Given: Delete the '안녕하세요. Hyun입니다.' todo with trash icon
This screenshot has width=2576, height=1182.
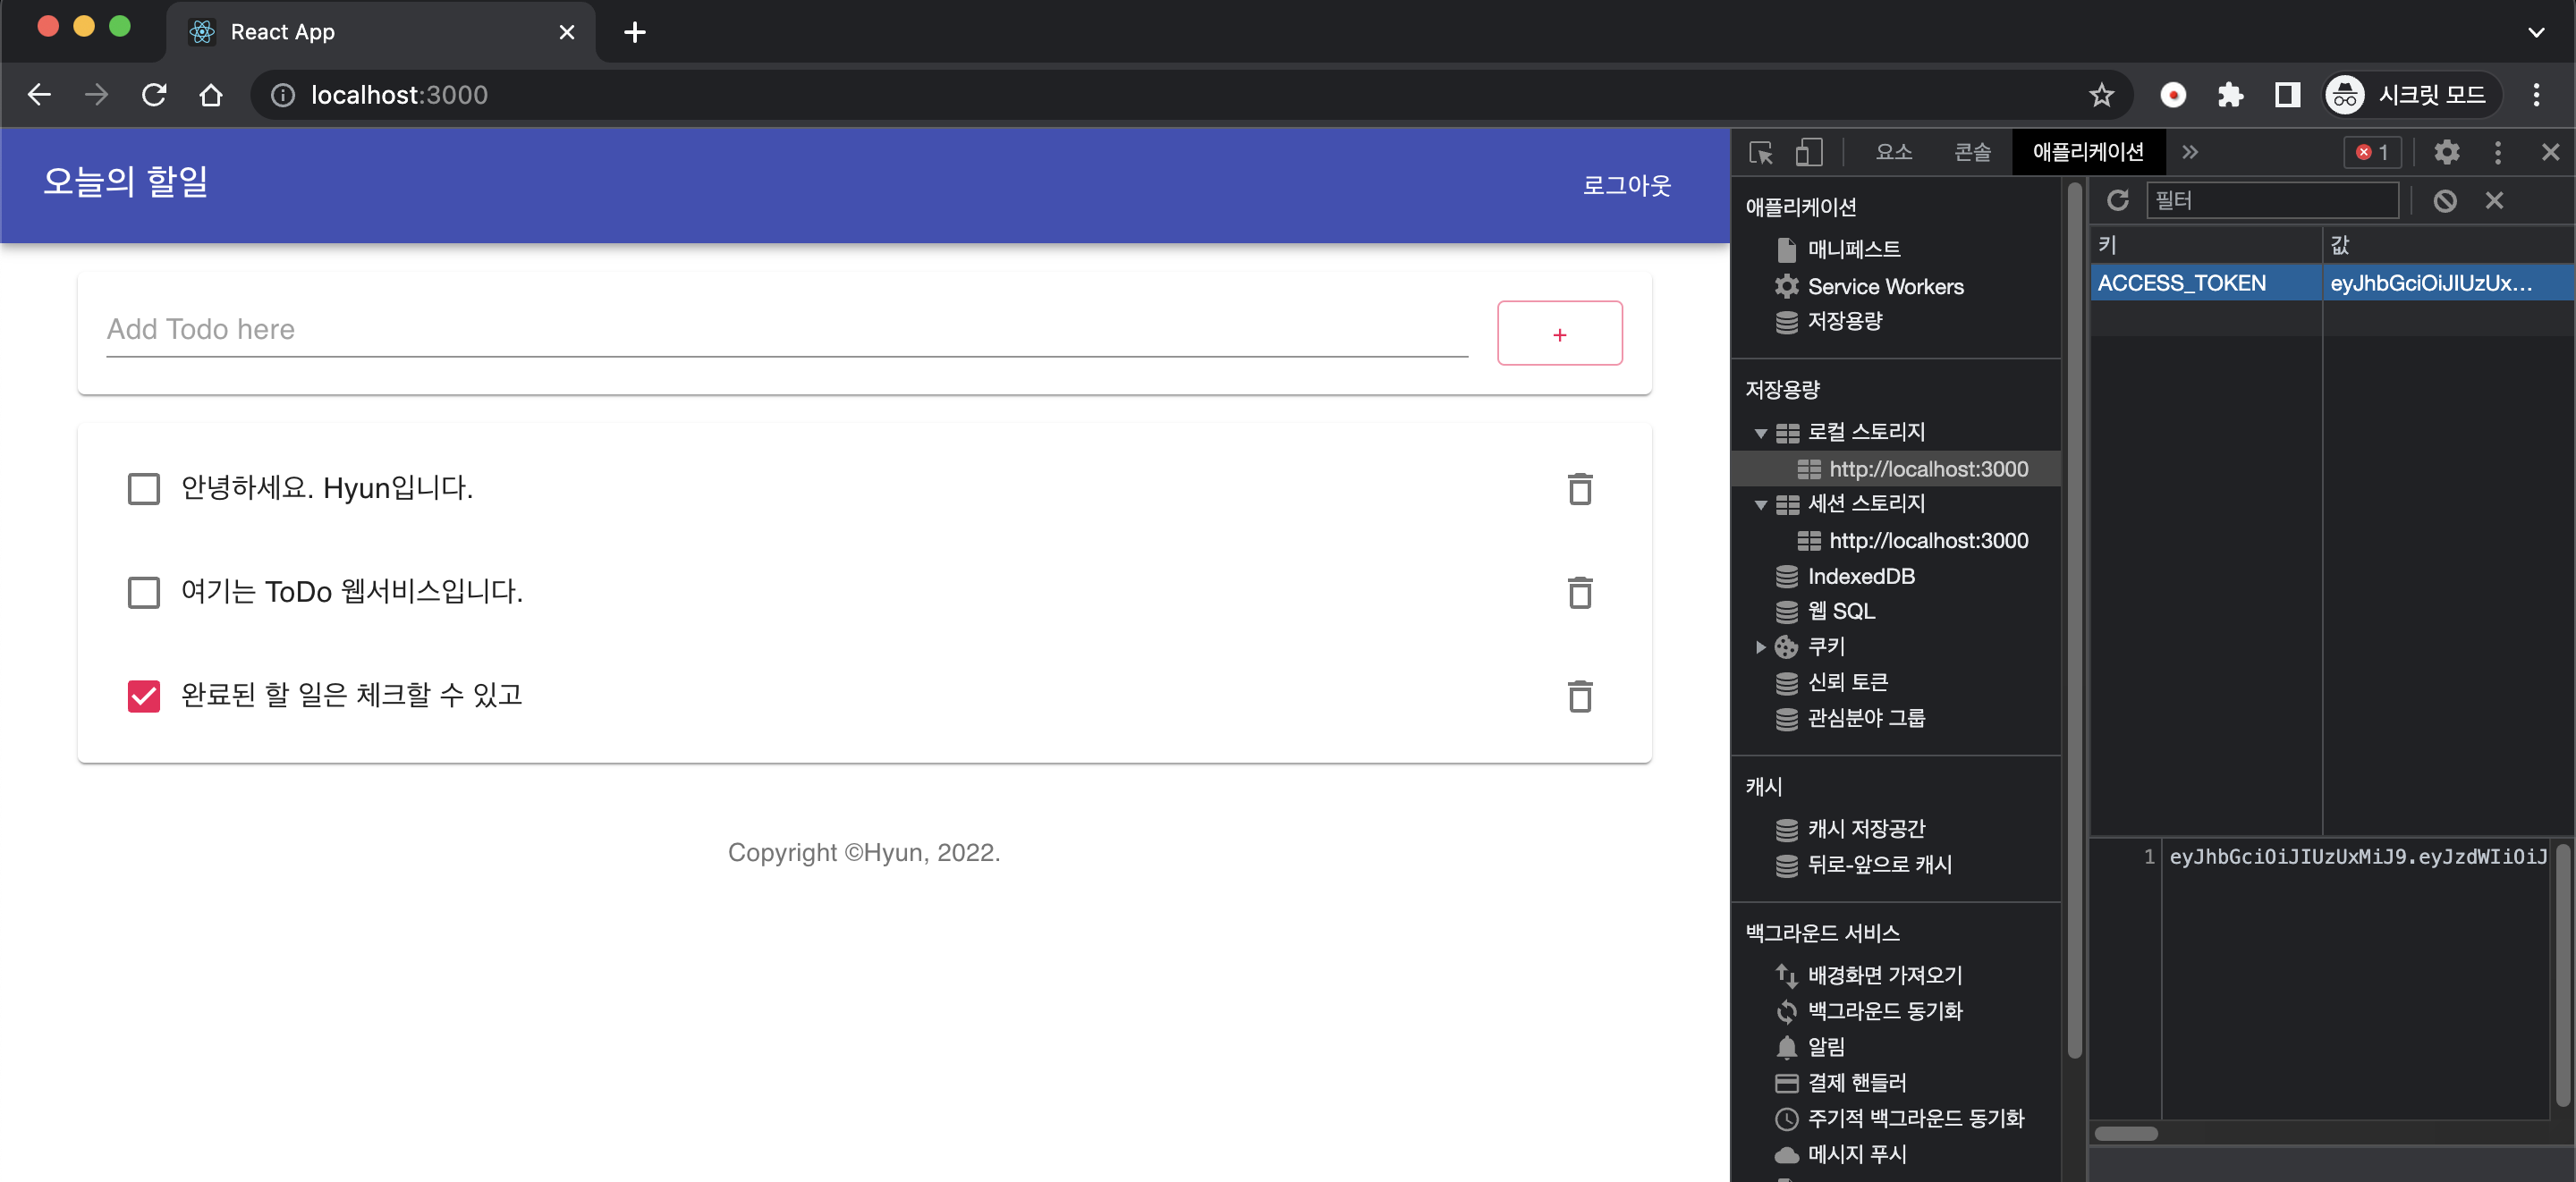Looking at the screenshot, I should click(1580, 489).
